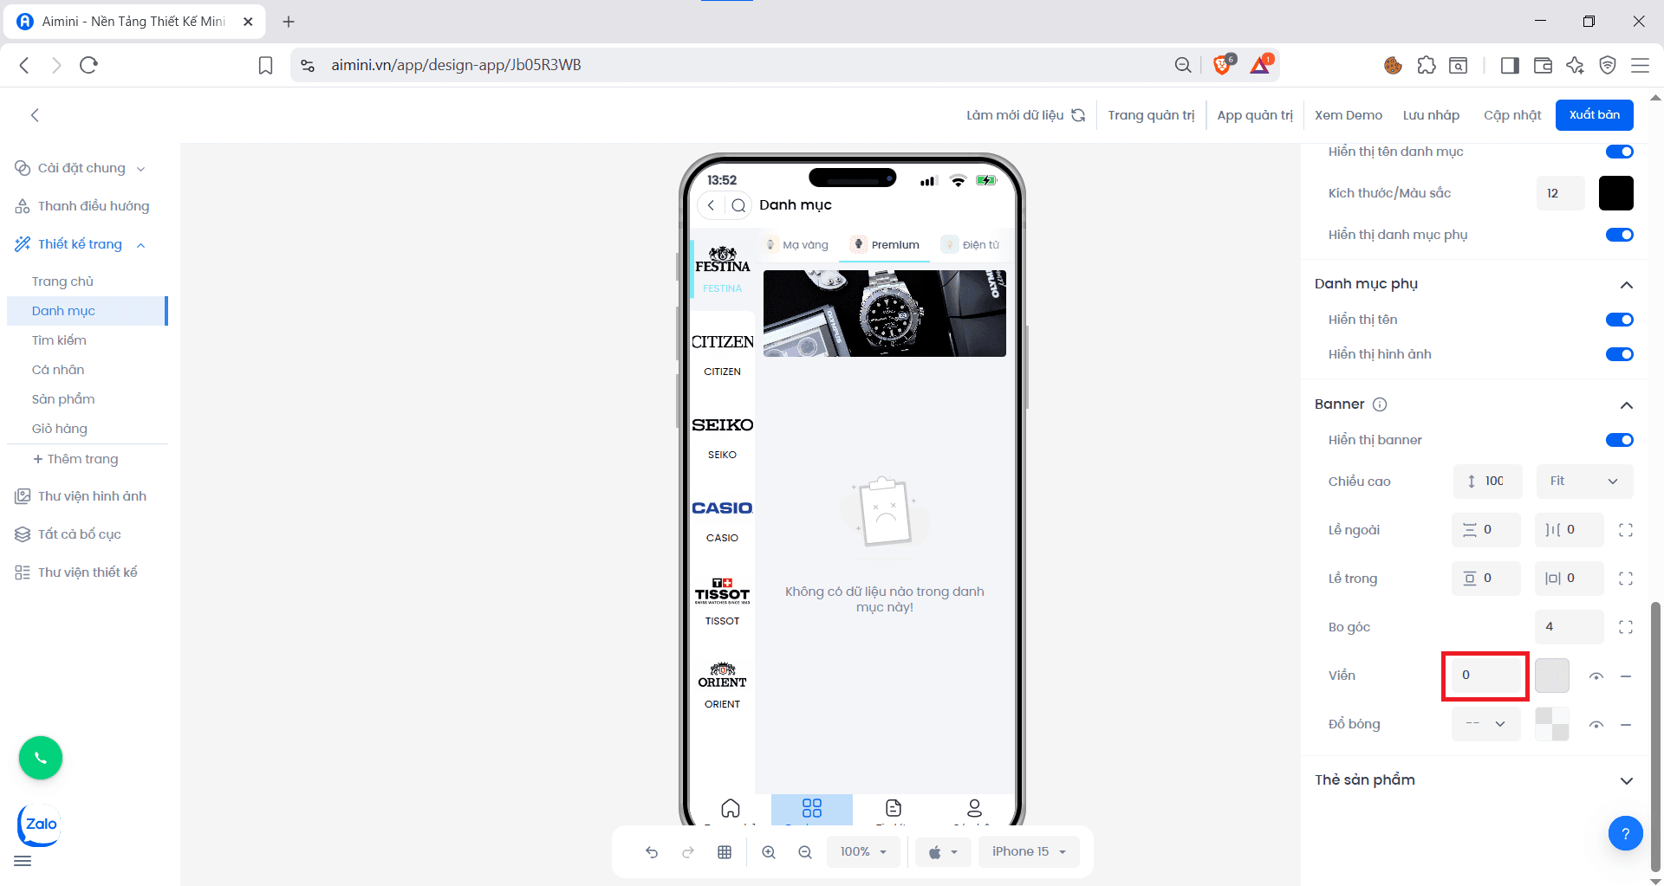Click the info icon next to Banner
Viewport: 1664px width, 886px height.
(1380, 404)
